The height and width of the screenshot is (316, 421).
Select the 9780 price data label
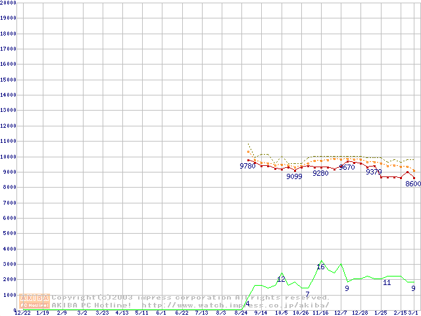(x=247, y=167)
